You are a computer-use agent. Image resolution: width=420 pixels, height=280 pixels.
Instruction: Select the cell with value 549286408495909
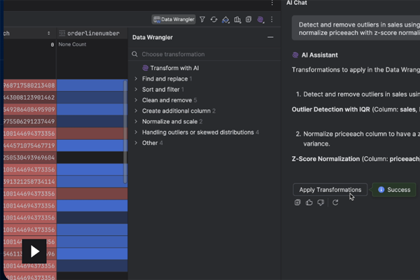pyautogui.click(x=30, y=110)
